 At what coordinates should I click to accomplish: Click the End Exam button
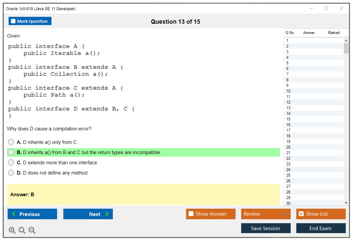321,228
